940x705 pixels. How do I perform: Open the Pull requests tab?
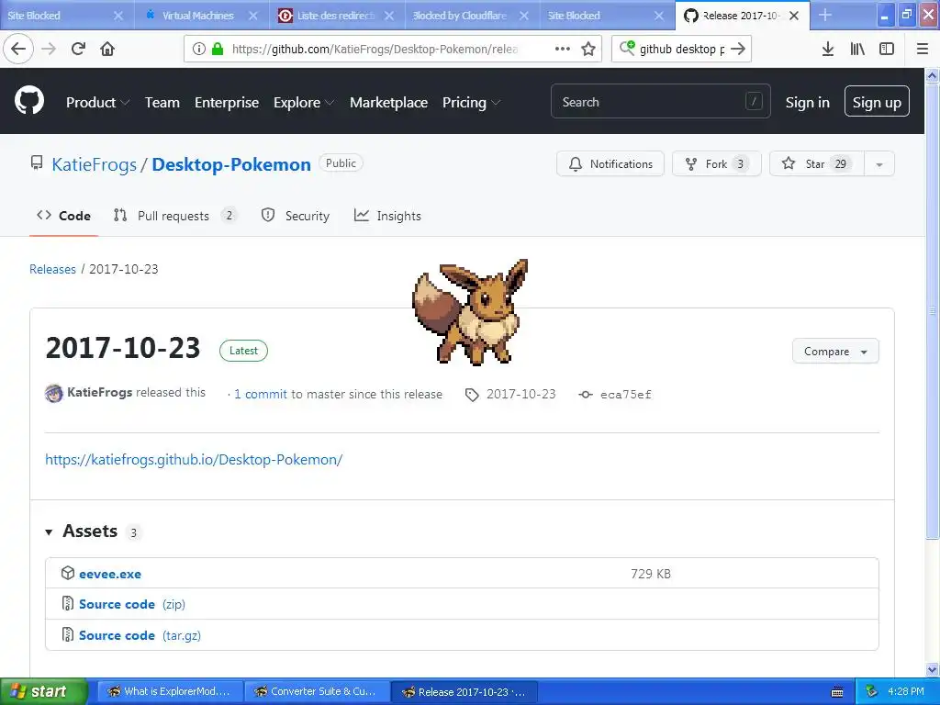tap(175, 216)
